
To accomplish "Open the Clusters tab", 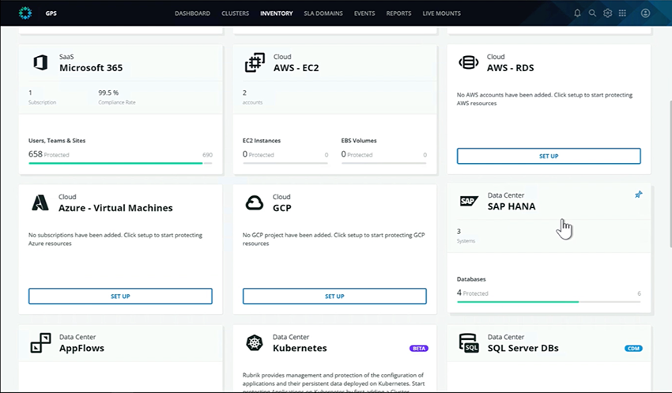I will point(236,13).
